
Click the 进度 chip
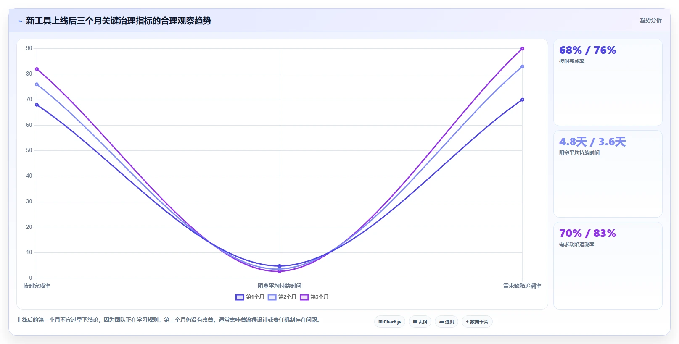pos(447,322)
